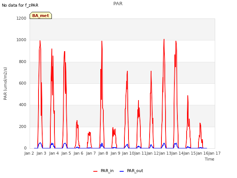Click the Jan 6 x-axis tick label
The width and height of the screenshot is (237, 178).
pos(78,153)
